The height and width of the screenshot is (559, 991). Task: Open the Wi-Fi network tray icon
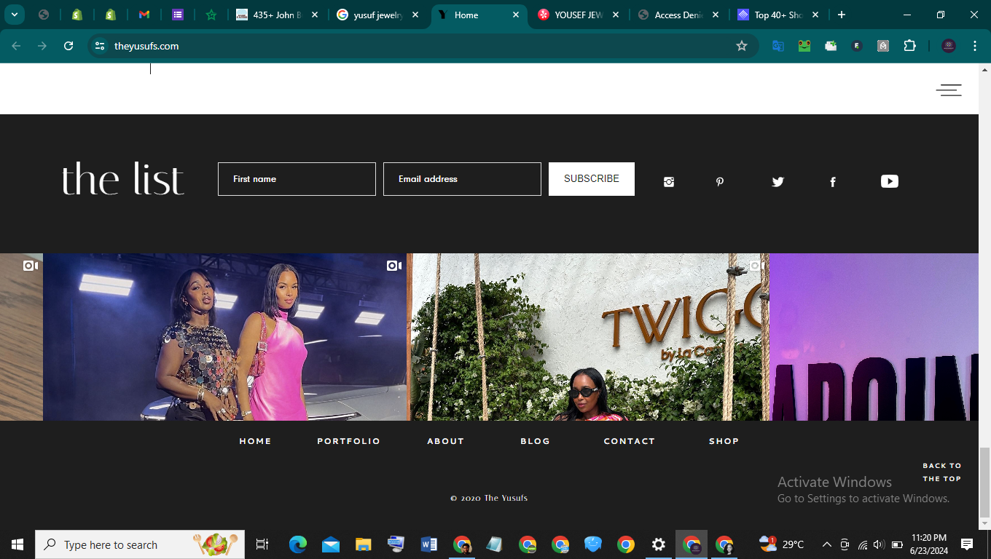coord(863,544)
